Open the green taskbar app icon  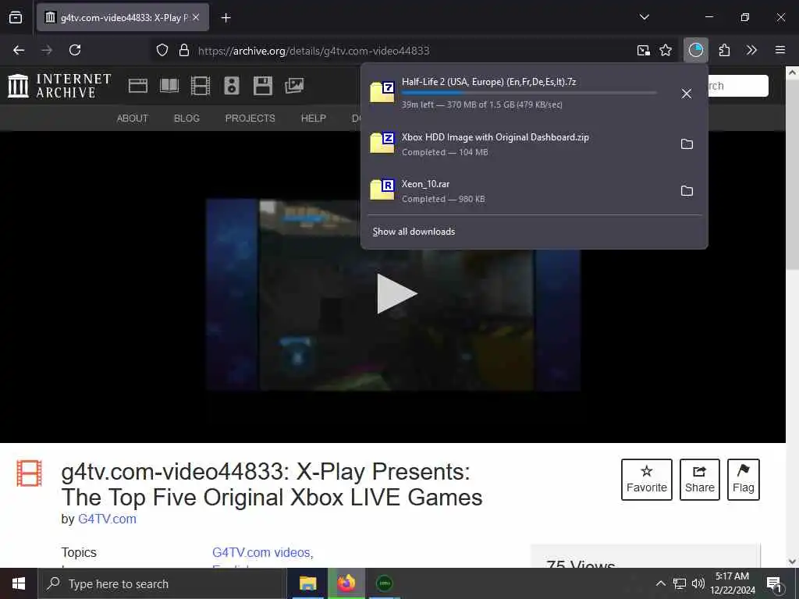[384, 583]
